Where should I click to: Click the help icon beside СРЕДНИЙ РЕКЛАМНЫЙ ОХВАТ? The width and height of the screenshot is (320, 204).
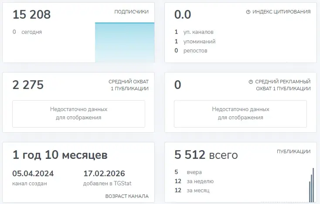pos(251,82)
